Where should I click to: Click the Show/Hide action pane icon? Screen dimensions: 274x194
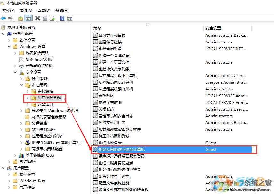click(x=70, y=18)
